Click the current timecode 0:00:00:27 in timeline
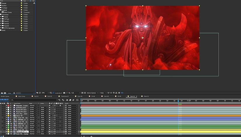Viewport: 241px width, 137px height. (4, 100)
